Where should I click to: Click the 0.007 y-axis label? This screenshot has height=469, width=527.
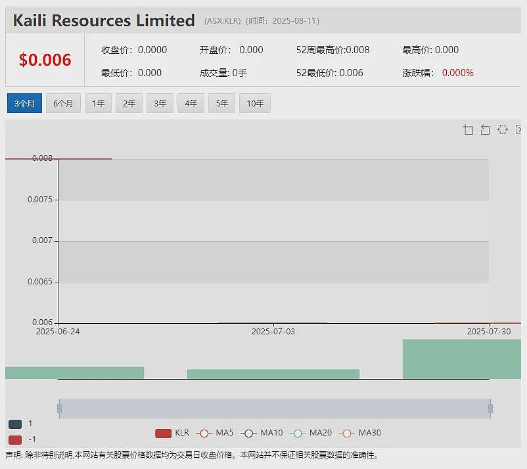click(x=42, y=240)
